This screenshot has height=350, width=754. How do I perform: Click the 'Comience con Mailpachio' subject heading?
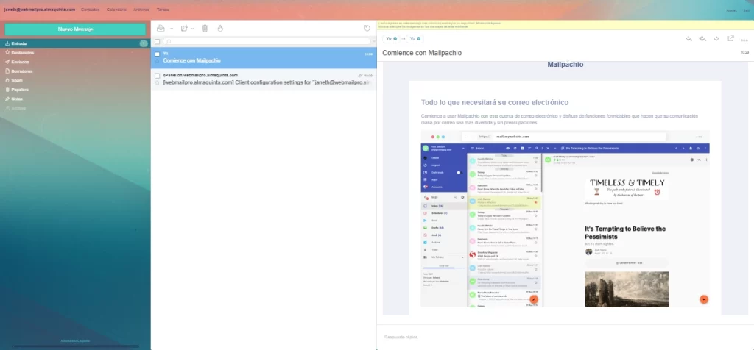[x=422, y=53]
